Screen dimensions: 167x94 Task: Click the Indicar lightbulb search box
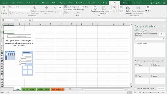137,3
